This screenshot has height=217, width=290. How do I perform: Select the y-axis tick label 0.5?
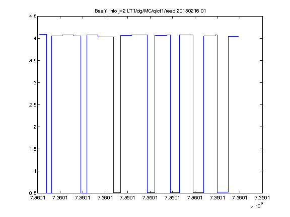coord(33,193)
